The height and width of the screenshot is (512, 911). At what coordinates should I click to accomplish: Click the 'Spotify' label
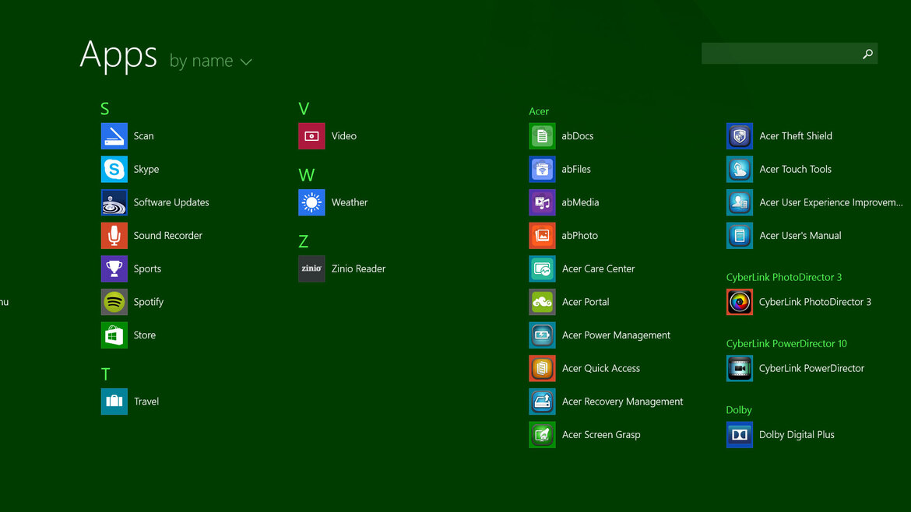[x=148, y=302]
